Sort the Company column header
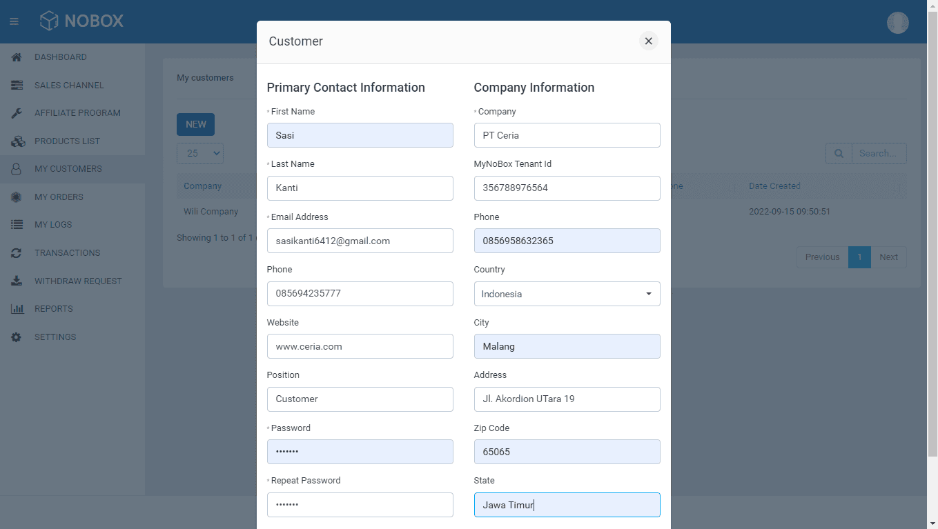Viewport: 938px width, 529px height. (202, 186)
